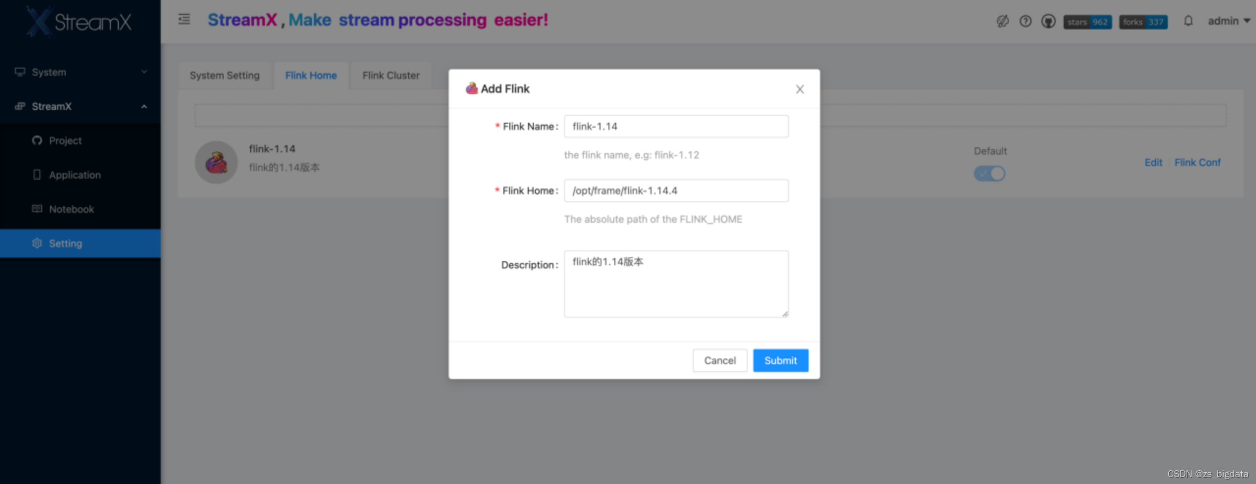Open the Notebook menu item

pos(80,210)
